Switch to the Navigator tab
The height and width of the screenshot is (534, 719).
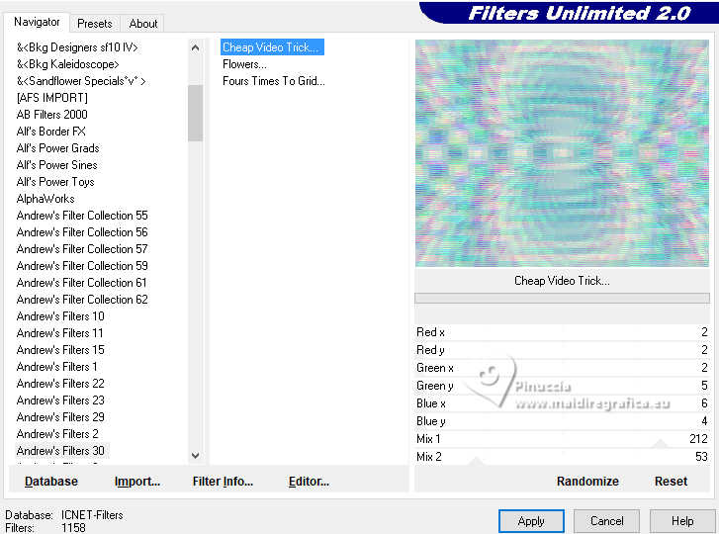pos(37,22)
